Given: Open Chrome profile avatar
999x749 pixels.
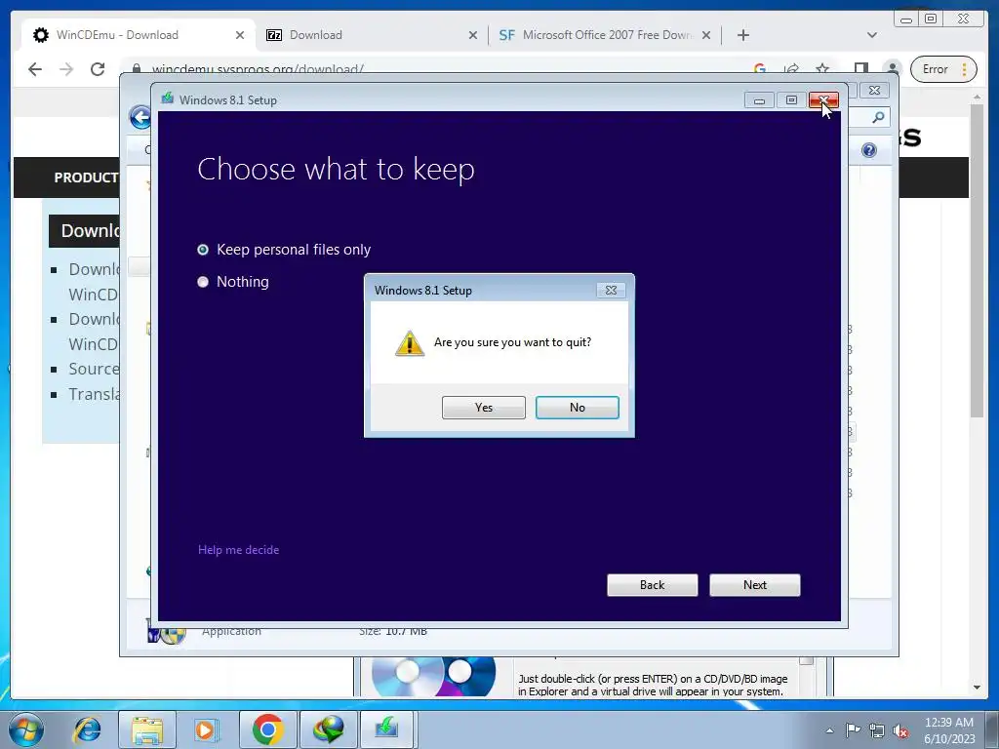Looking at the screenshot, I should pos(893,69).
